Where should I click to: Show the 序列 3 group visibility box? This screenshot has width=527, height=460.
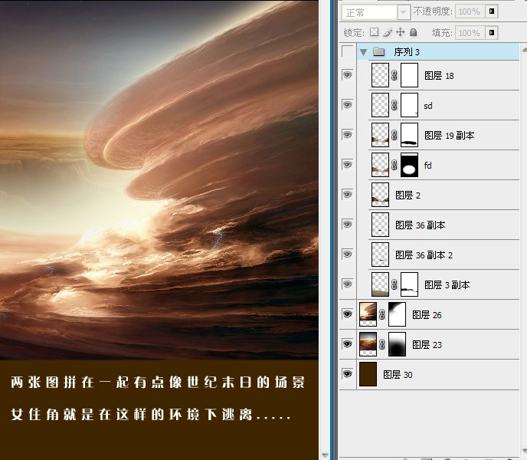347,51
